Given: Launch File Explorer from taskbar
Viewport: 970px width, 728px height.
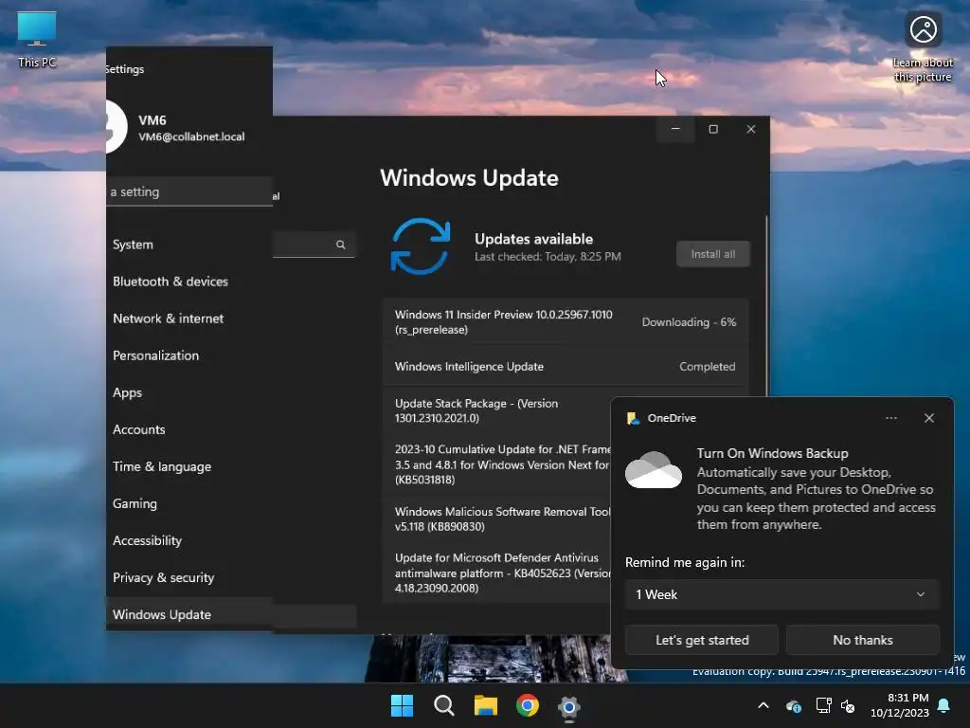Looking at the screenshot, I should tap(486, 705).
